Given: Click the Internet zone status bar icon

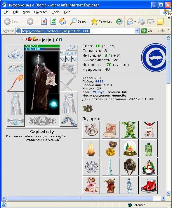Looking at the screenshot, I should (130, 205).
